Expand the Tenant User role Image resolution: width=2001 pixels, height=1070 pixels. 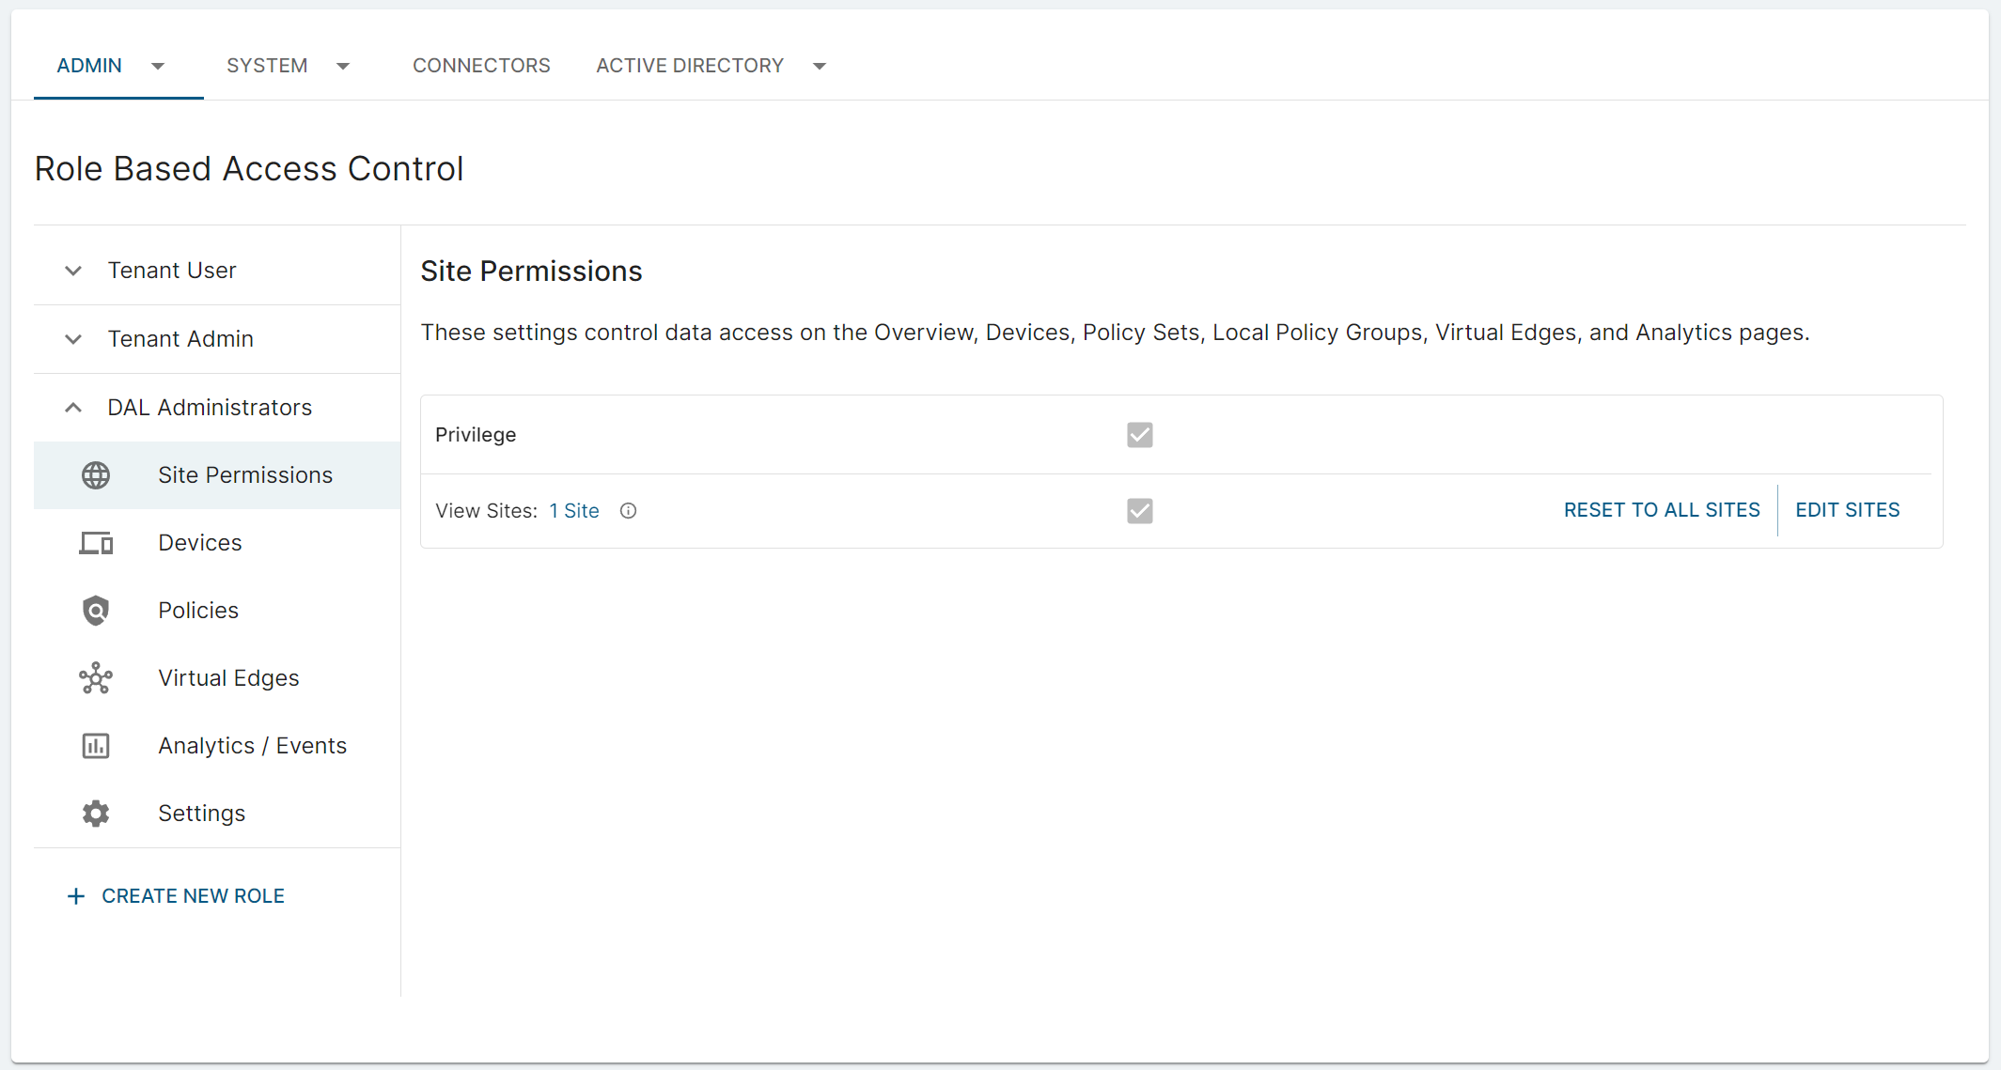[73, 271]
